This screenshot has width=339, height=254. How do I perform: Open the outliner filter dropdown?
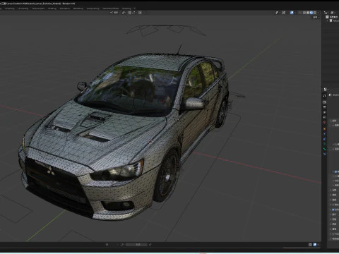tap(333, 13)
